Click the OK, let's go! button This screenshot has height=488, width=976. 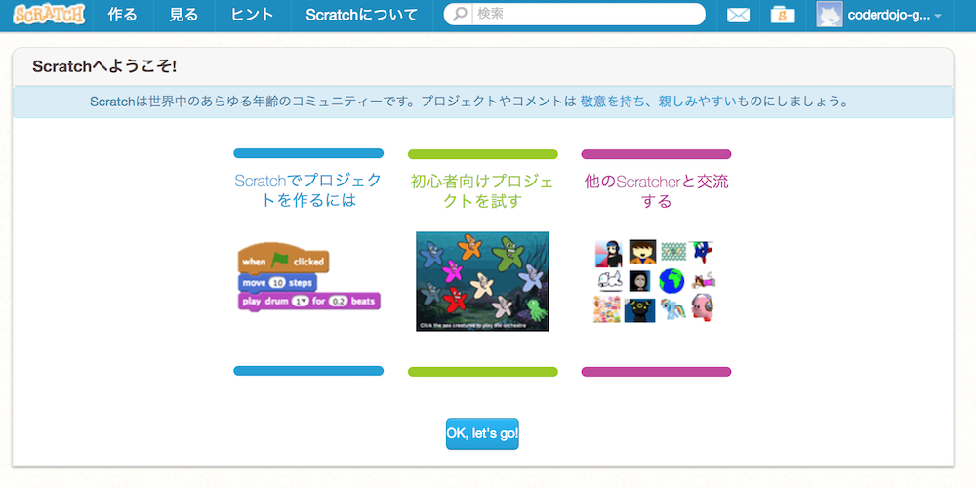coord(482,434)
